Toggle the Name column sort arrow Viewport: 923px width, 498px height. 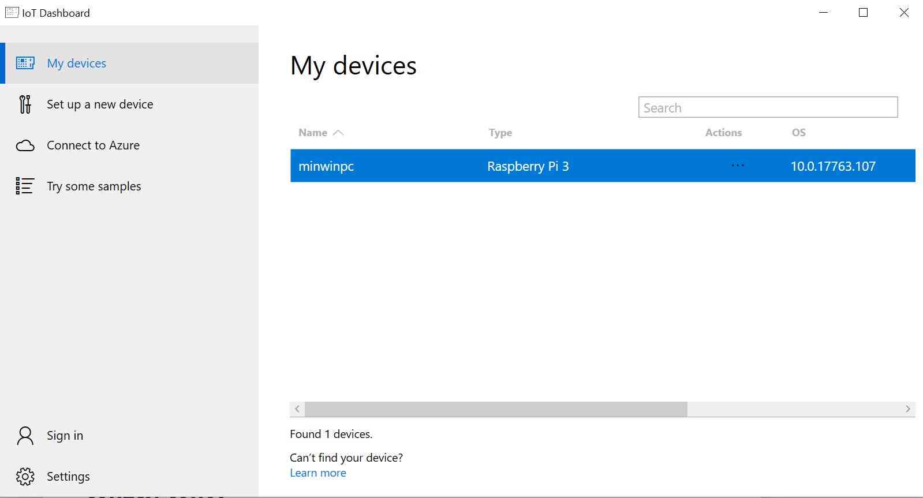tap(338, 133)
